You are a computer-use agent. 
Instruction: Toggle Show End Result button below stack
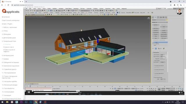tap(156, 49)
